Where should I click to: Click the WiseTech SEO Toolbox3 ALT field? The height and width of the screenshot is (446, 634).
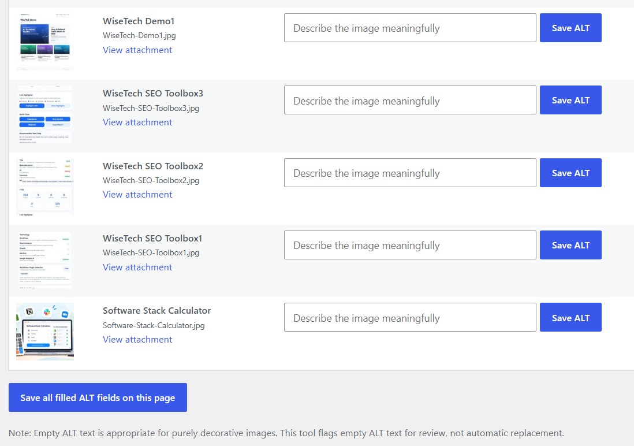(x=410, y=100)
